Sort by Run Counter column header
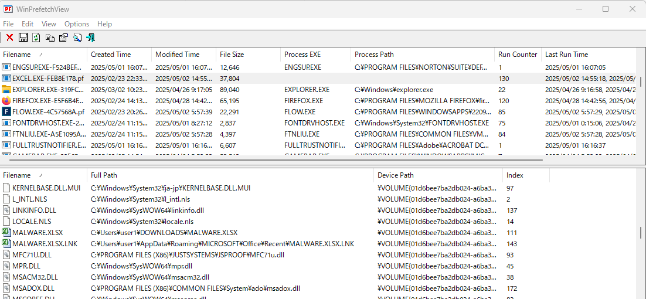The image size is (646, 299). point(518,55)
